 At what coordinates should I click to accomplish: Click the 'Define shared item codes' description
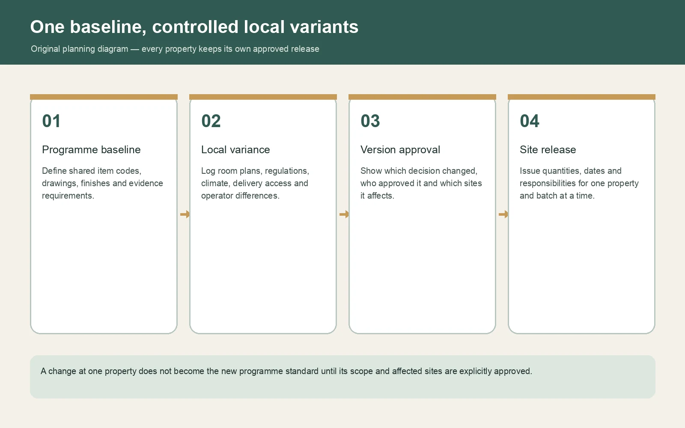pyautogui.click(x=103, y=183)
